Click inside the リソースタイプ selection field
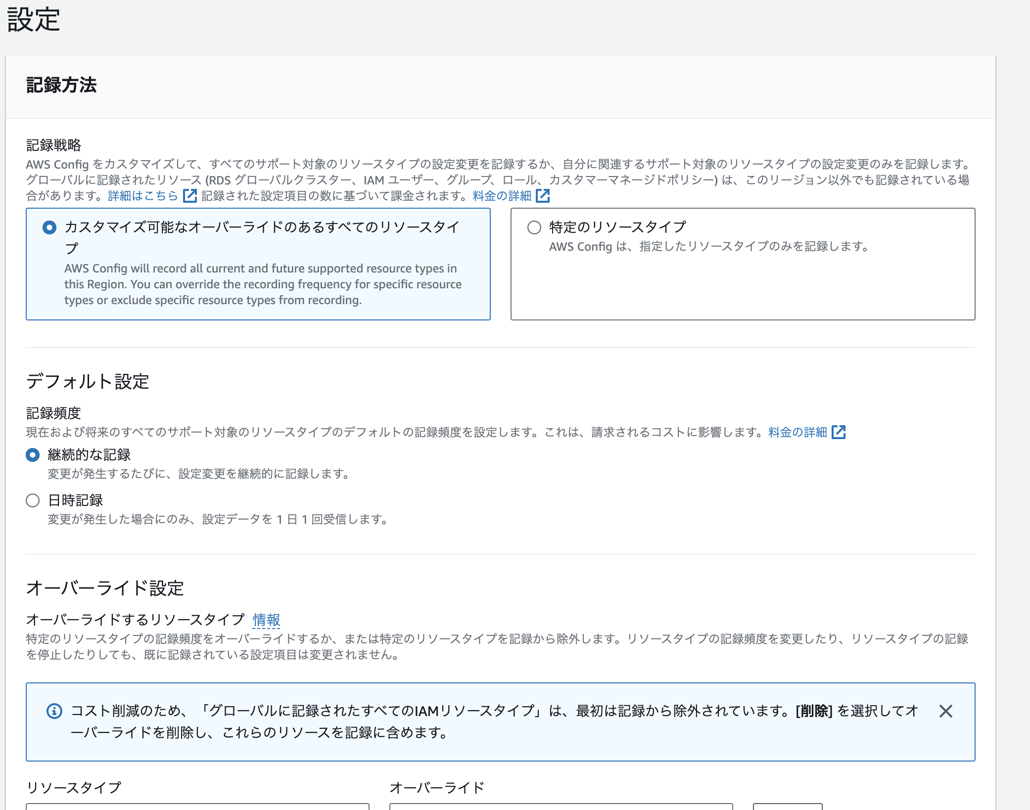The height and width of the screenshot is (810, 1030). click(198, 808)
